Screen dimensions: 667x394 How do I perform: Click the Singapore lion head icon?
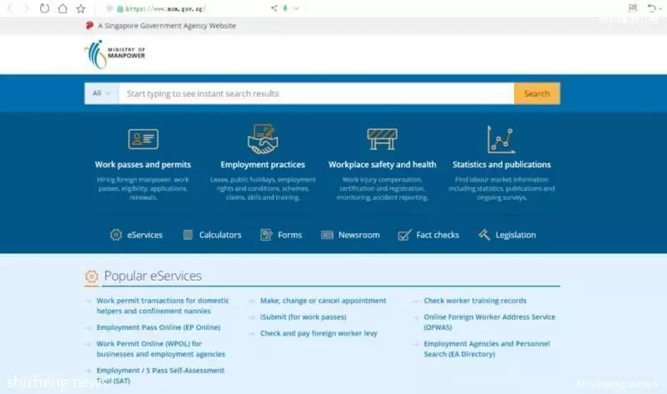[x=89, y=26]
